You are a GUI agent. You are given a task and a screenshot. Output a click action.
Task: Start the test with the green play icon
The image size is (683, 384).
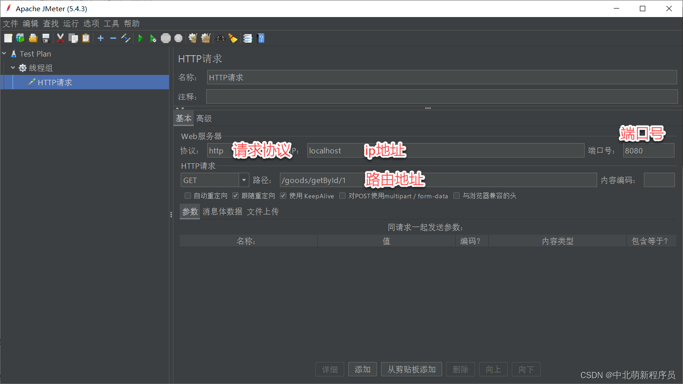(x=141, y=39)
